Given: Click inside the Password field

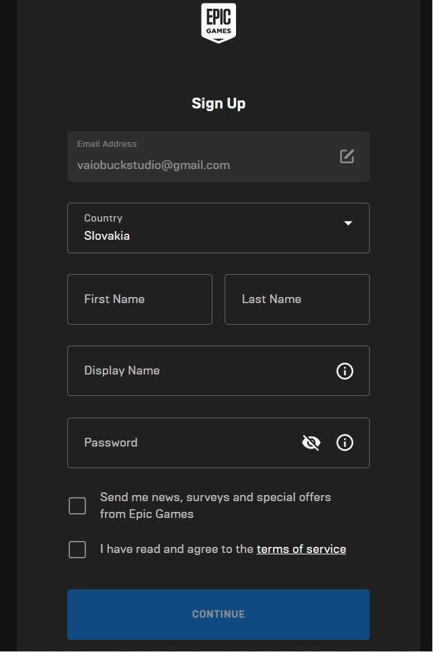Looking at the screenshot, I should (x=182, y=443).
